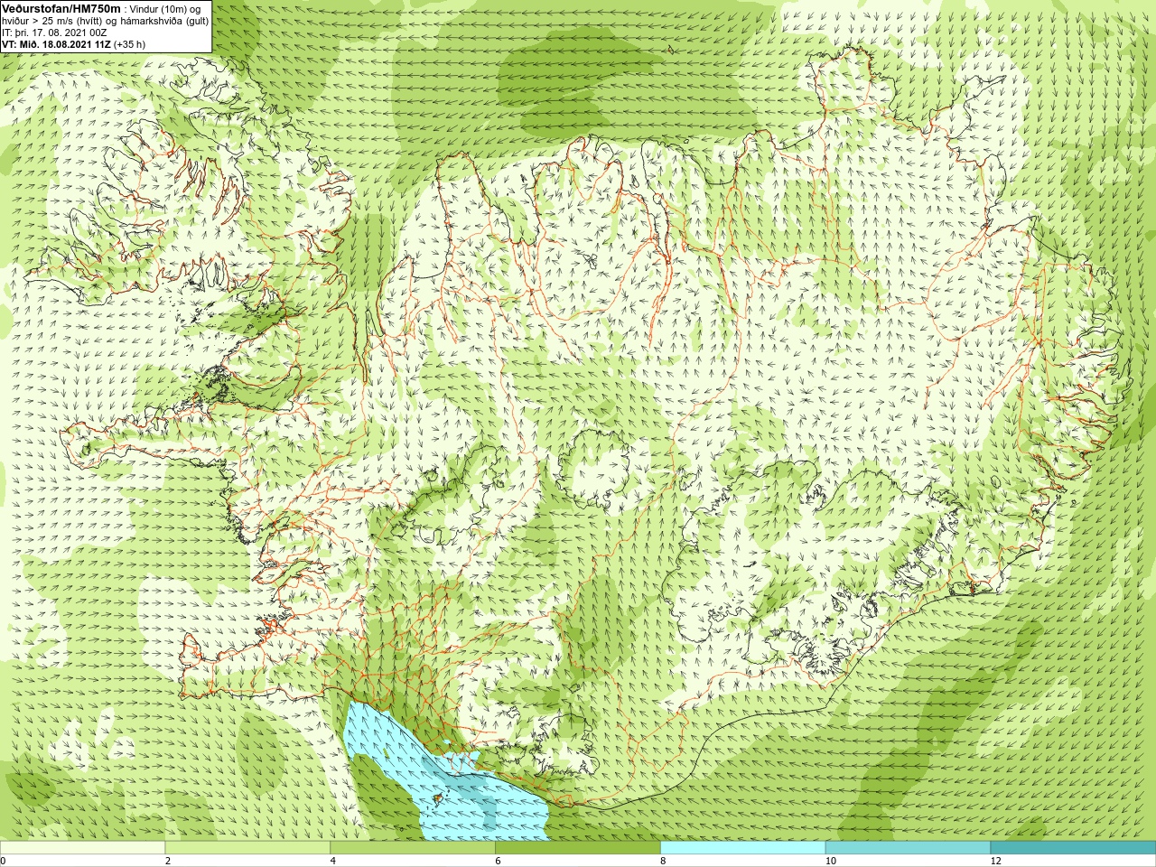Select the pale yellow 0–2 m/s color bar segment
The height and width of the screenshot is (867, 1156).
(83, 848)
